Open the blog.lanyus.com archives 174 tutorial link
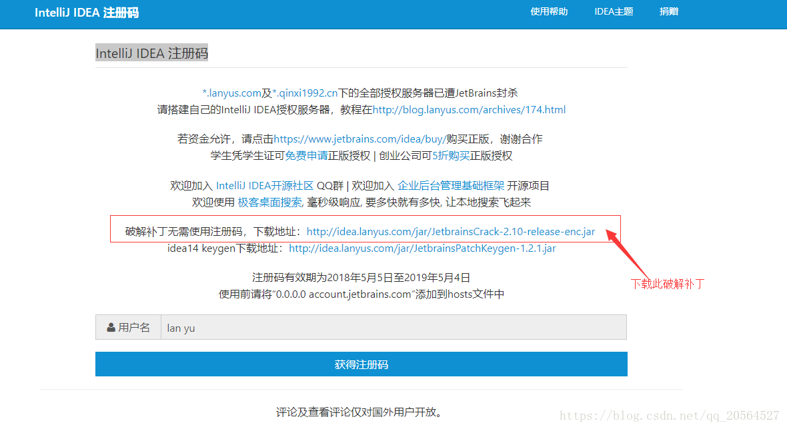 point(469,110)
